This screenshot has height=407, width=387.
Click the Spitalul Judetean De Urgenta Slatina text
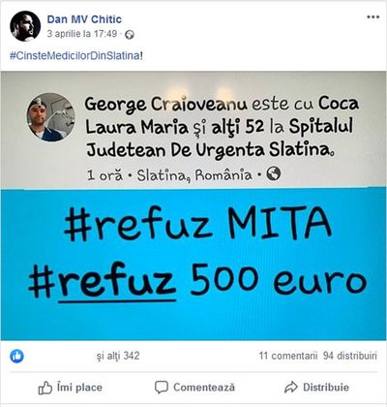click(x=220, y=139)
